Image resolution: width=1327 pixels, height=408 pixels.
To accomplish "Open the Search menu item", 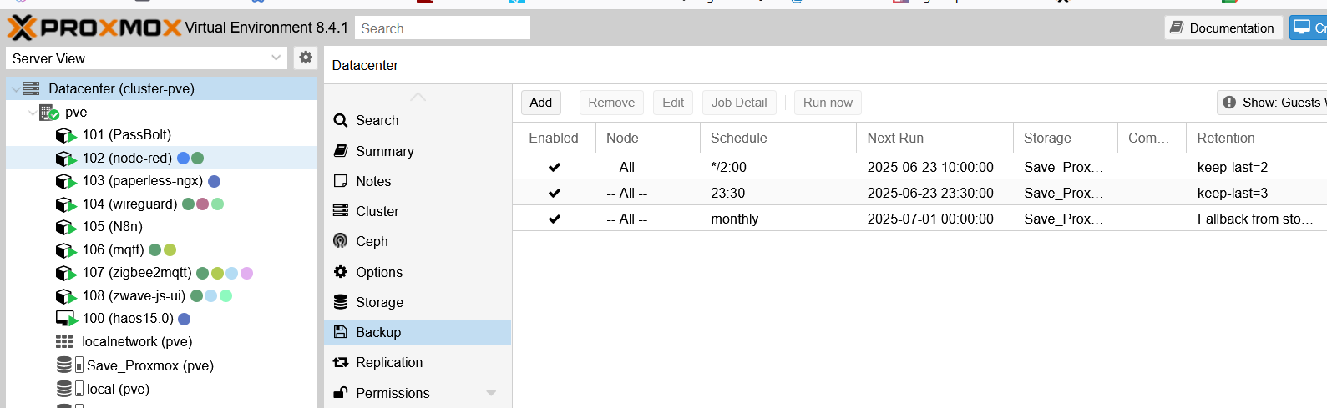I will (418, 120).
